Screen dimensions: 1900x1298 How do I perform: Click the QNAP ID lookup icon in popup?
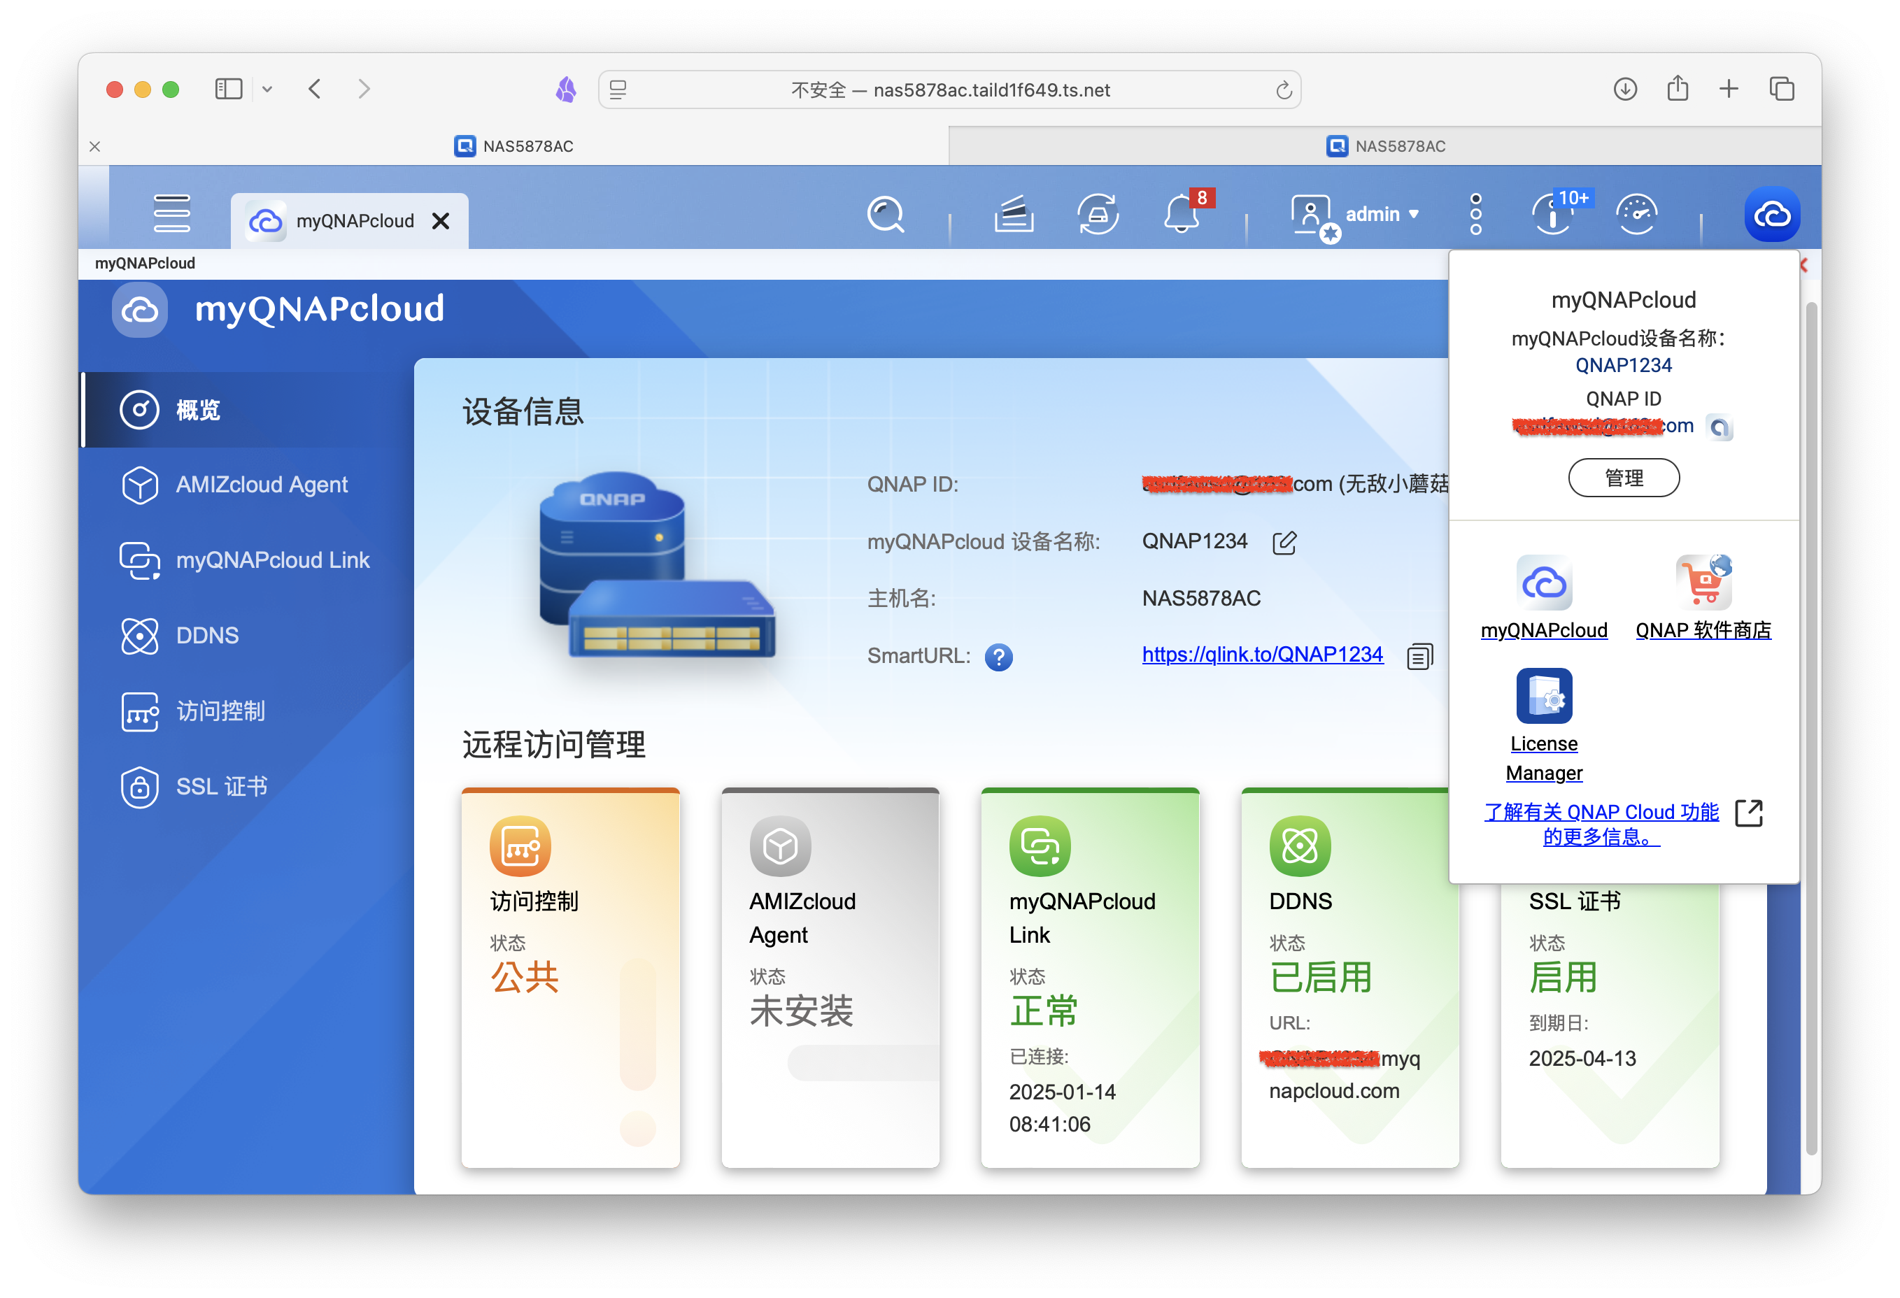click(1720, 427)
